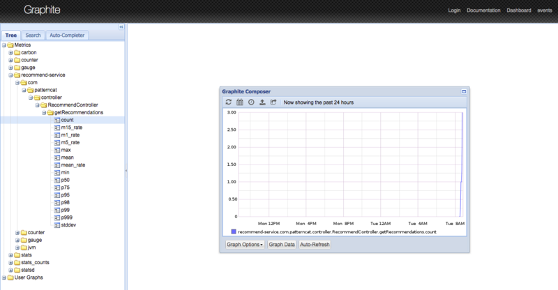Click the m15_rate metric icon
Viewport: 558px width, 290px height.
coord(57,128)
